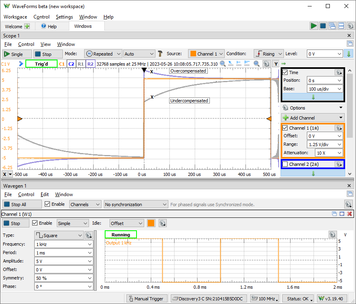Screen dimensions: 356x304
Task: Click the R1 reference channel icon
Action: pyautogui.click(x=81, y=64)
